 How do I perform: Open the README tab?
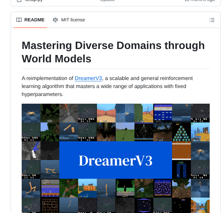point(30,20)
